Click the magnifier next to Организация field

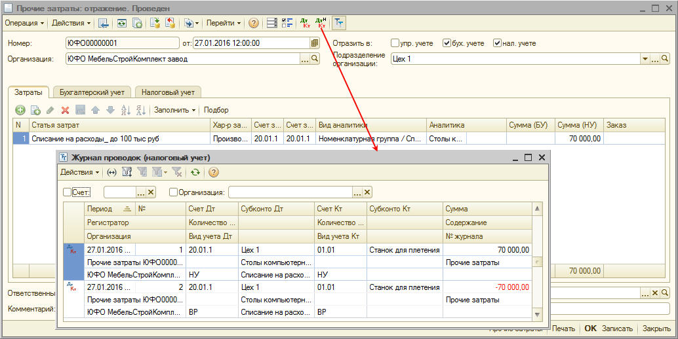point(315,59)
